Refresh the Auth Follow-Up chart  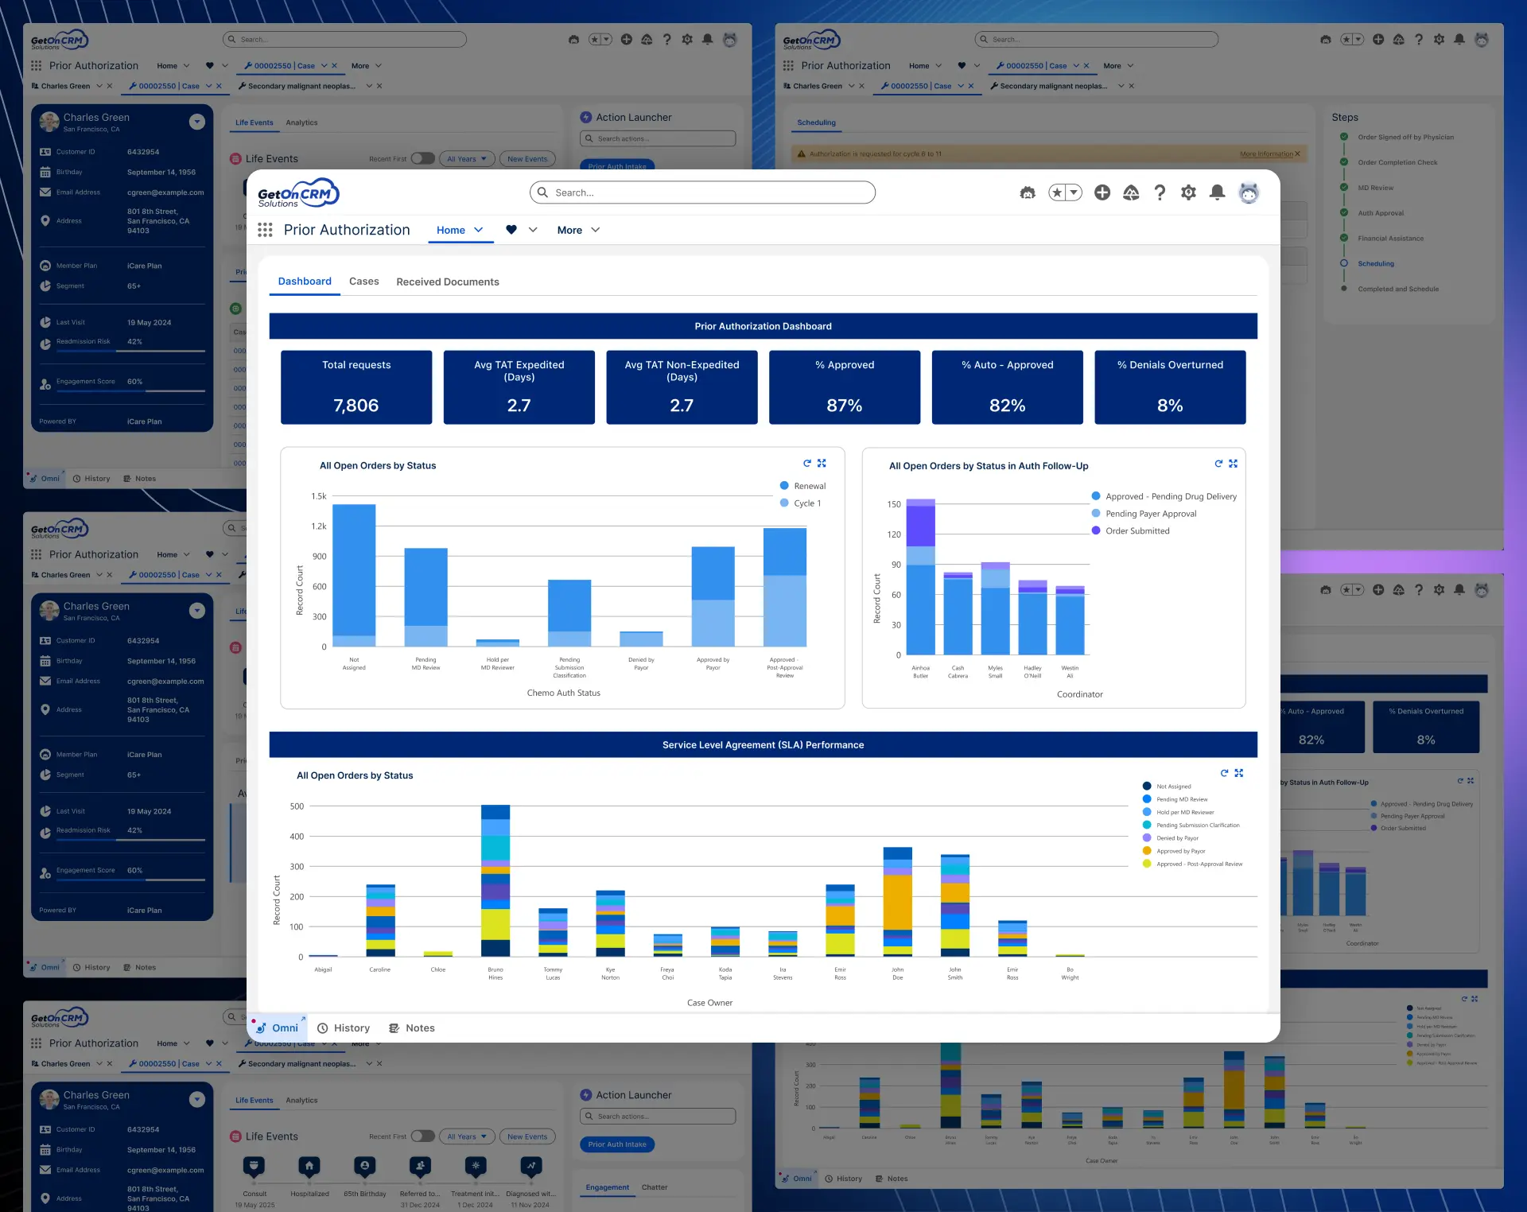pyautogui.click(x=1218, y=464)
